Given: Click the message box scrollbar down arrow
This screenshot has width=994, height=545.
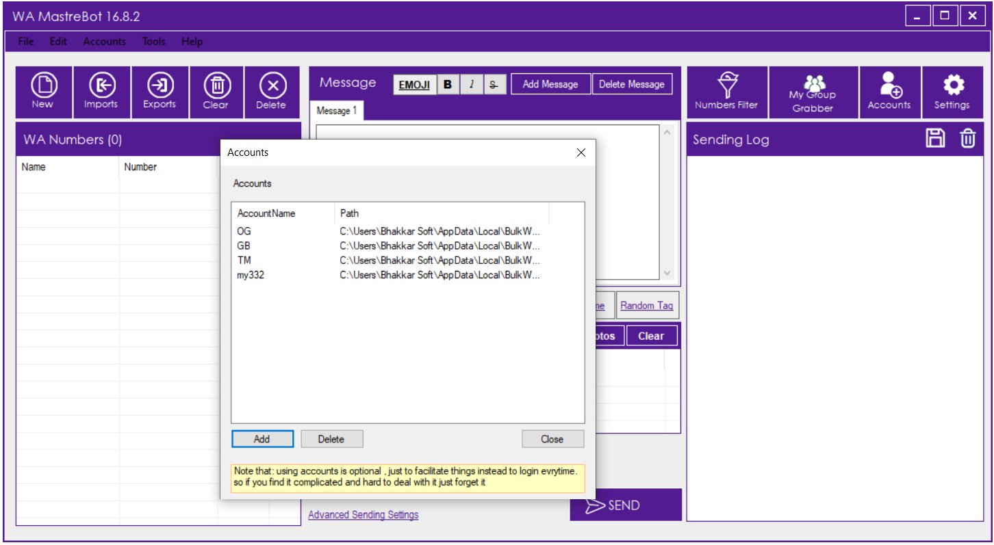Looking at the screenshot, I should click(x=667, y=273).
